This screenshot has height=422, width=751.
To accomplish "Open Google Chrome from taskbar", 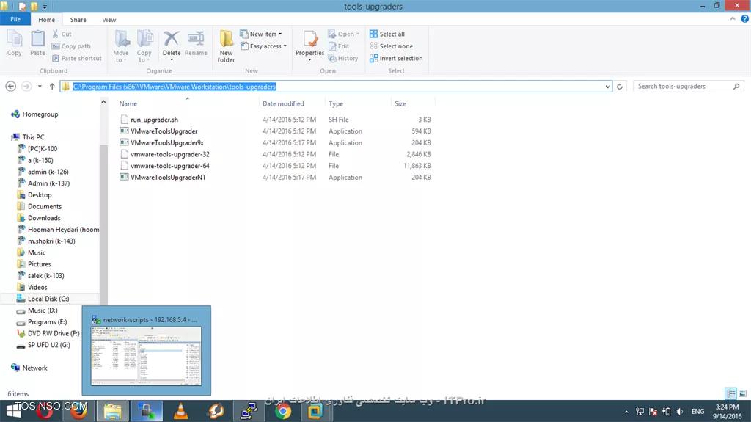I will coord(283,411).
